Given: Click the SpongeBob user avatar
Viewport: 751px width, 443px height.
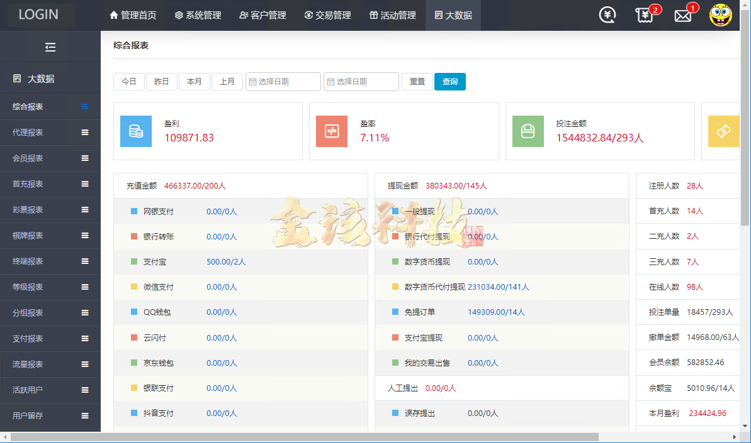Looking at the screenshot, I should click(x=720, y=15).
